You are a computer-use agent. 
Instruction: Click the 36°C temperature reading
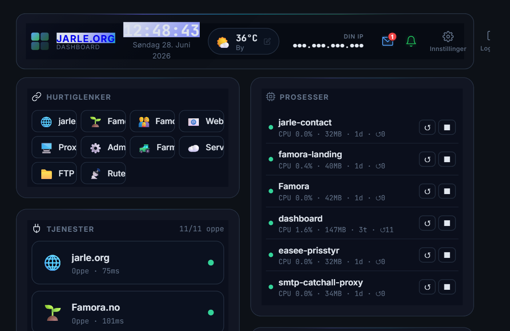[x=246, y=38]
